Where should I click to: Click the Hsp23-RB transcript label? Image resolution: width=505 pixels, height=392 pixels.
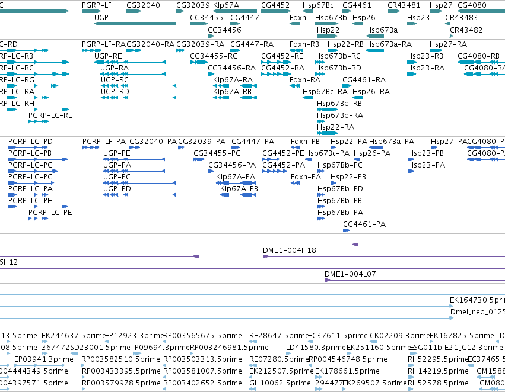tap(425, 56)
